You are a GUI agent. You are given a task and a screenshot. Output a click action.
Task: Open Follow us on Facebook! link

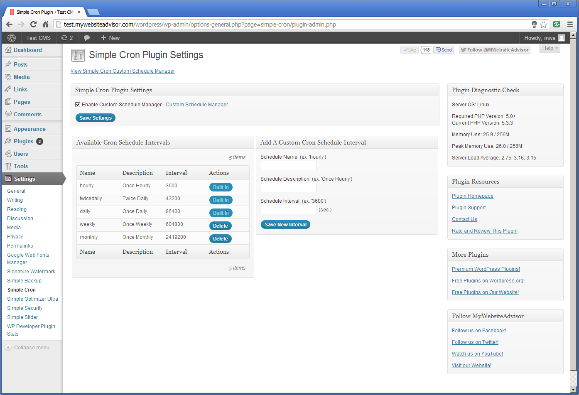click(479, 331)
